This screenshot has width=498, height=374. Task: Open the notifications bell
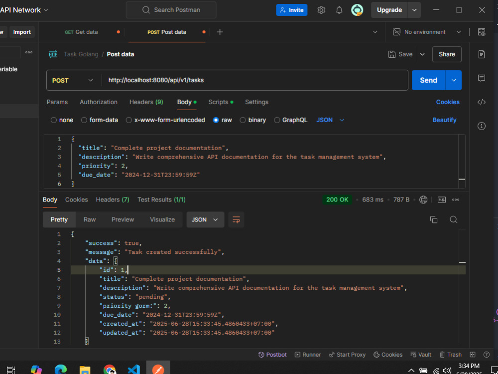click(339, 10)
